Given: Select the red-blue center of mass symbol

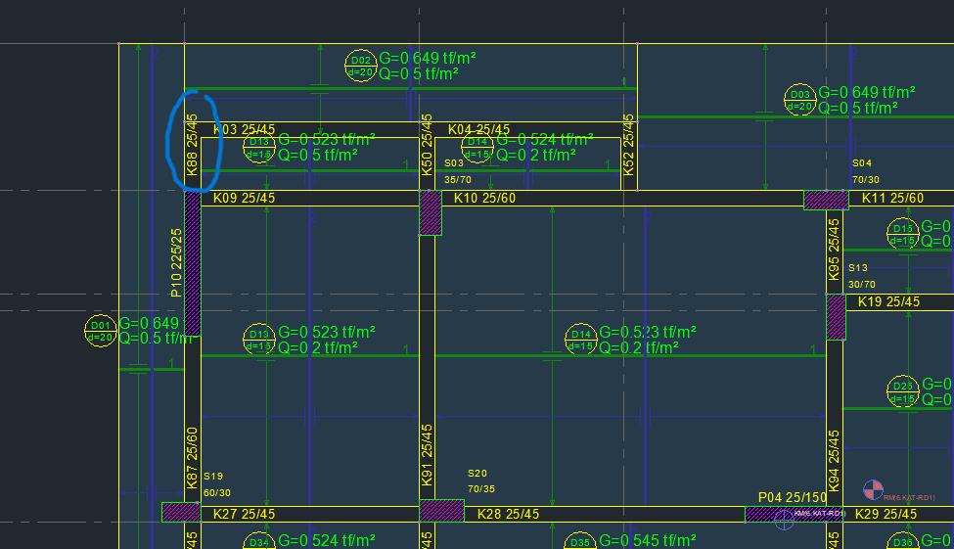Looking at the screenshot, I should point(873,489).
